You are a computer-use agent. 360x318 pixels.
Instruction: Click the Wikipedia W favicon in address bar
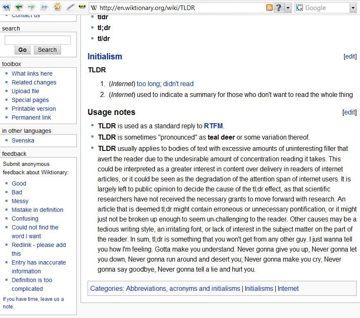(94, 8)
